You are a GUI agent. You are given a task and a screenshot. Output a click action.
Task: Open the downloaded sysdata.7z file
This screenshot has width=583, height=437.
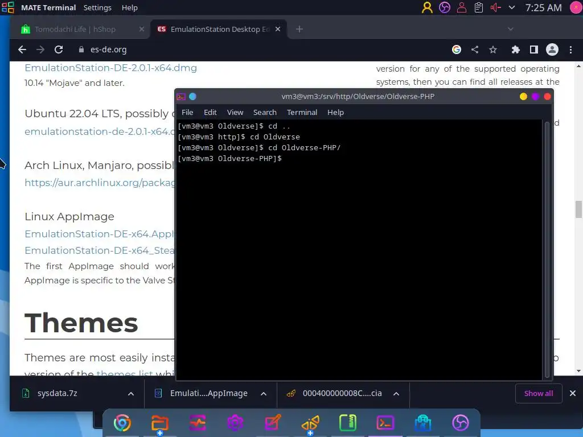coord(58,393)
